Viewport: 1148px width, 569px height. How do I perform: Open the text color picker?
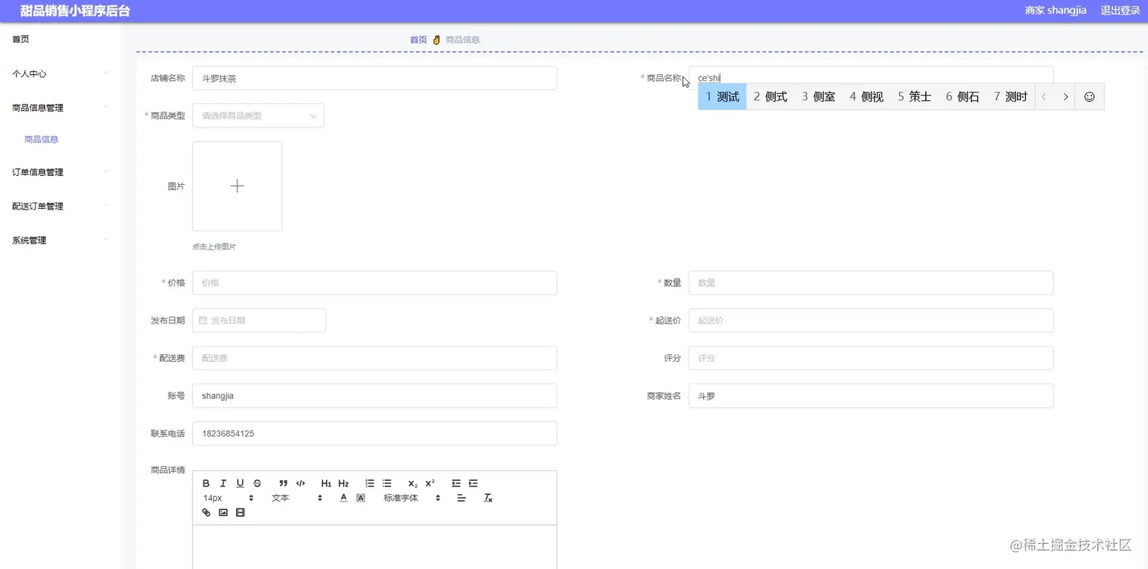(x=343, y=498)
